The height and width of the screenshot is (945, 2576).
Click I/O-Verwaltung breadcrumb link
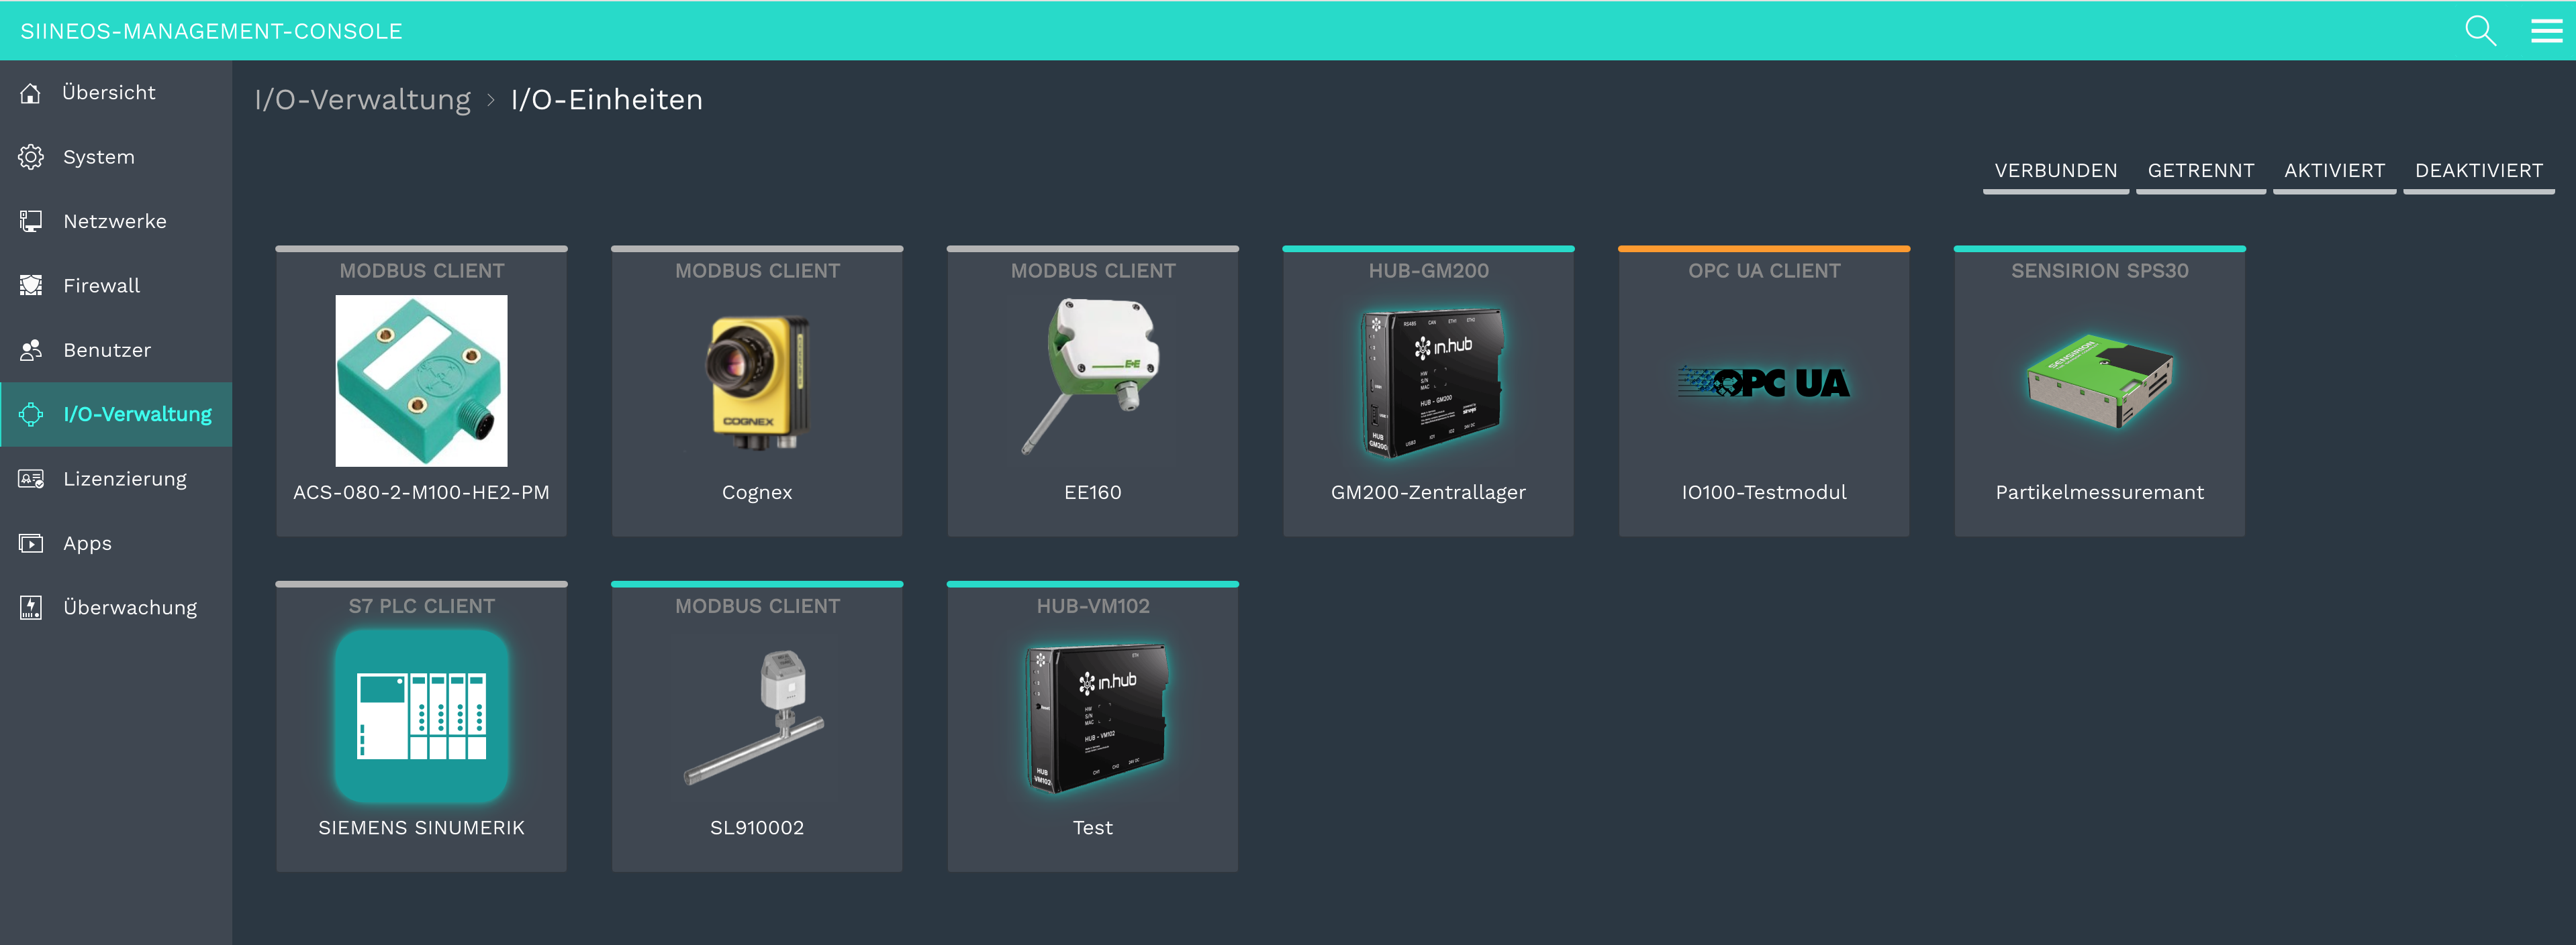click(362, 100)
